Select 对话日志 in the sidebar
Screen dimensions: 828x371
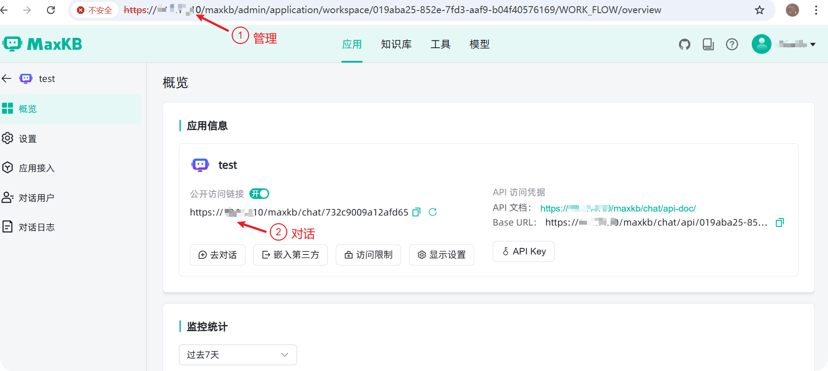pyautogui.click(x=36, y=227)
